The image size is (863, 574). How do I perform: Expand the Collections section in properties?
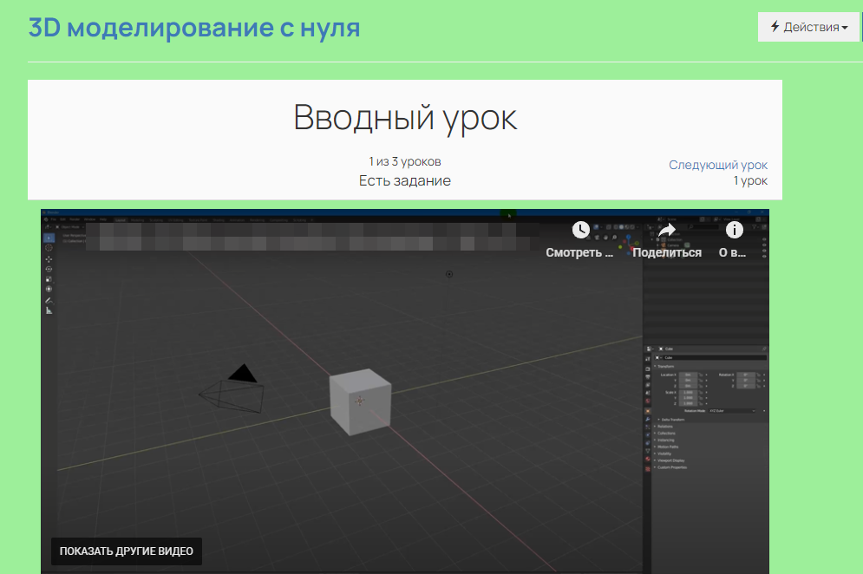coord(665,434)
